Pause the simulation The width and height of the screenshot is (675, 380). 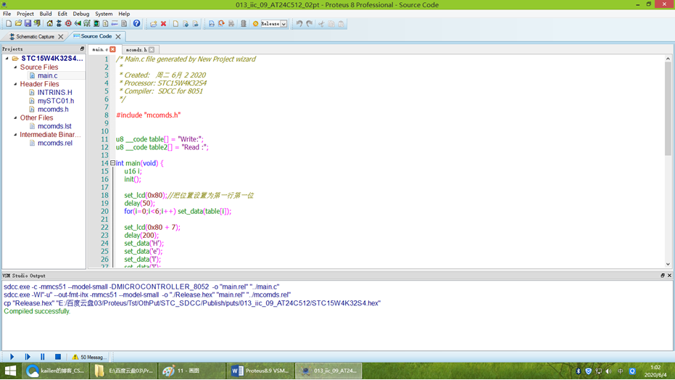point(43,357)
